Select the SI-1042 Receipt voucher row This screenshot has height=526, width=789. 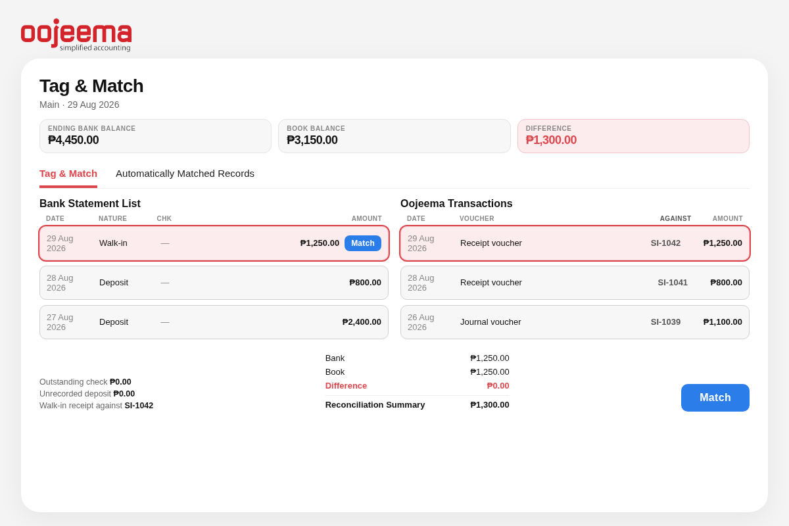575,243
